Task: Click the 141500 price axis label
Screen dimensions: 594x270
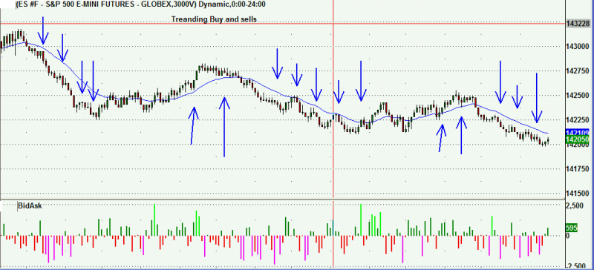Action: (x=578, y=194)
